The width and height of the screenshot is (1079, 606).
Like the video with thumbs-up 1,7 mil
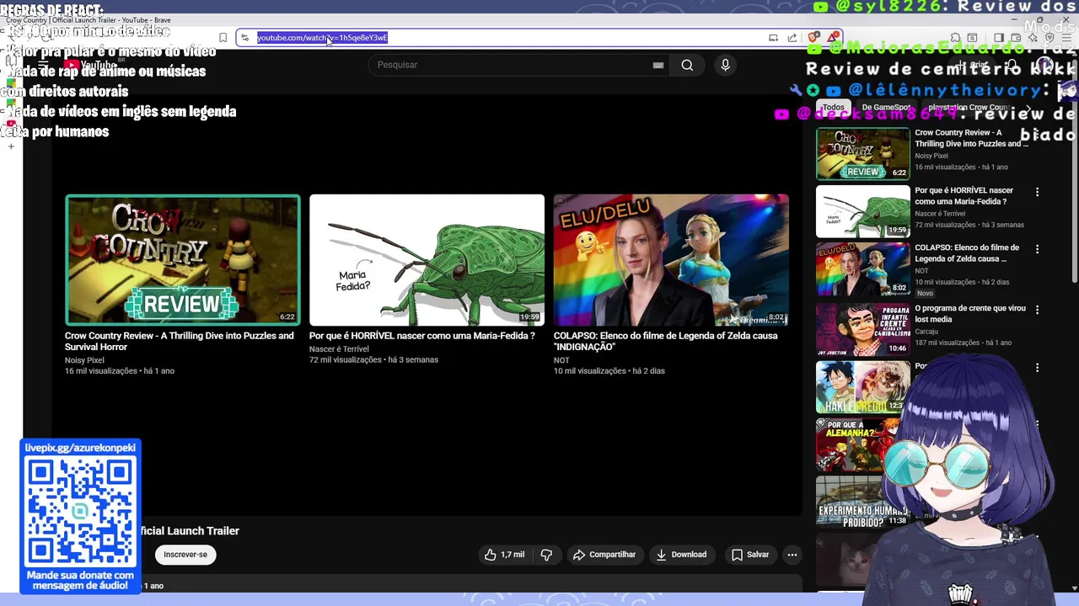(504, 555)
